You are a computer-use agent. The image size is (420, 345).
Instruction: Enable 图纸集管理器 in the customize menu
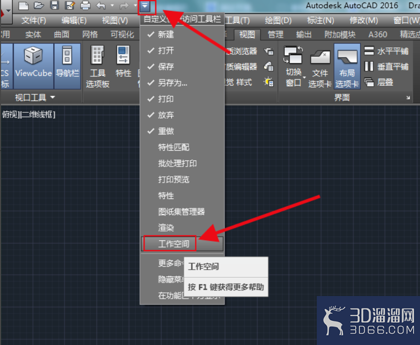point(182,212)
